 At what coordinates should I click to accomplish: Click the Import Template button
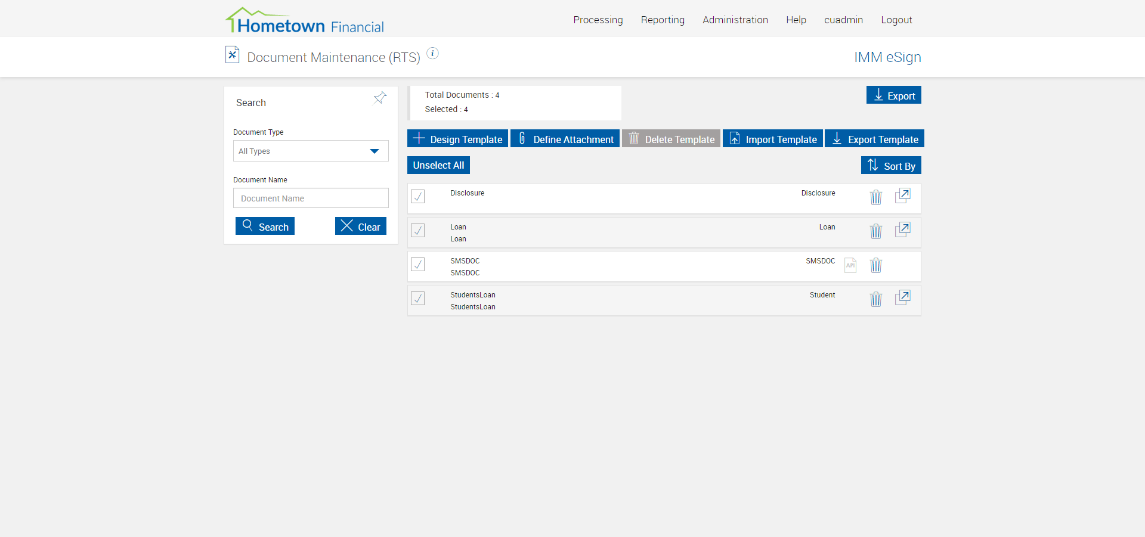(x=773, y=138)
